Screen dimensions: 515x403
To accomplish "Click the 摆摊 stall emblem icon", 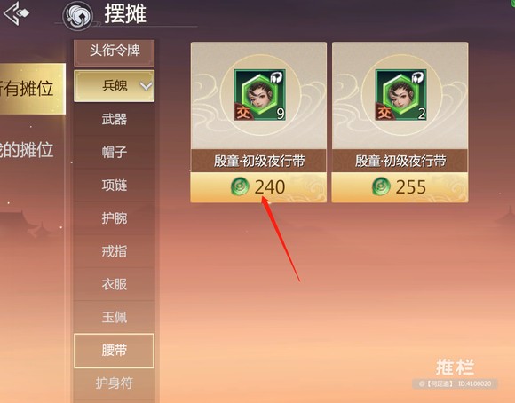I will pos(77,16).
